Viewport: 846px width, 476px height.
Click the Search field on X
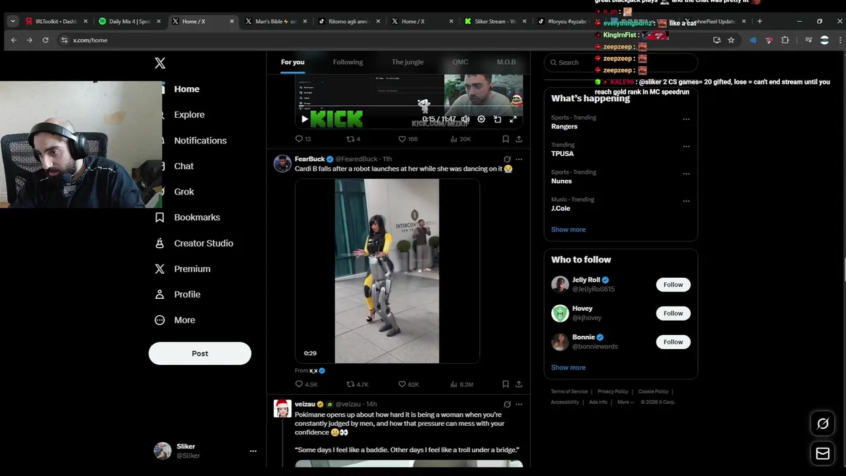(x=621, y=62)
